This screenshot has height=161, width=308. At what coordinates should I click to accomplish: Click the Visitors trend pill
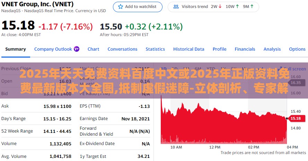click(x=213, y=7)
